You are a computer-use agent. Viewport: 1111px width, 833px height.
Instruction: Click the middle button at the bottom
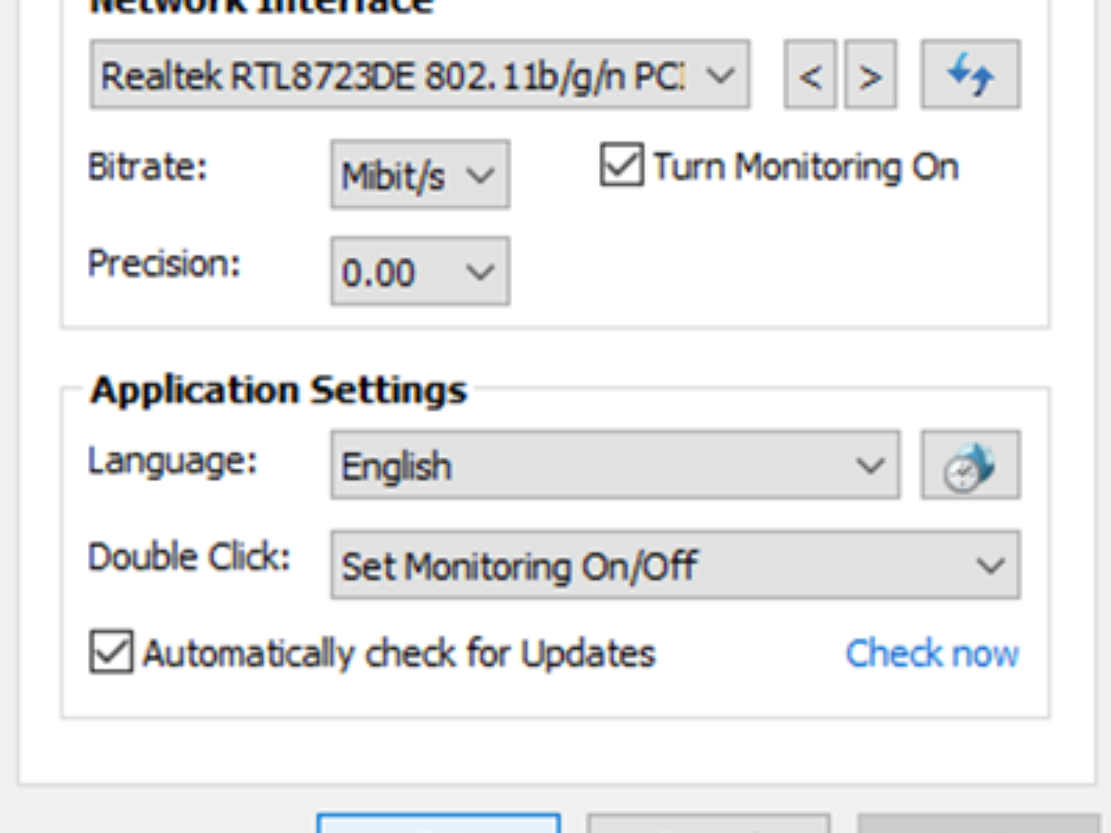tap(708, 824)
